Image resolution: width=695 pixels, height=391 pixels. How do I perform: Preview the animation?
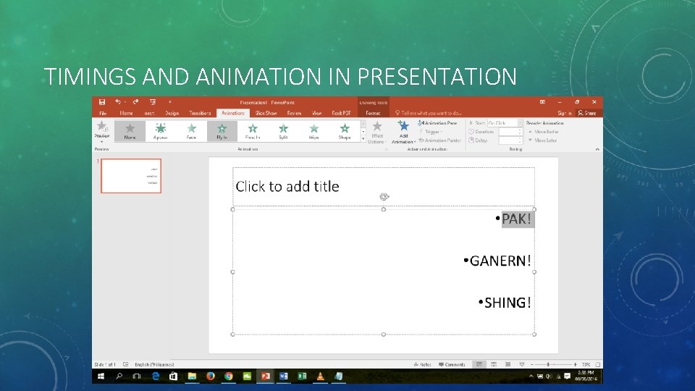[102, 131]
